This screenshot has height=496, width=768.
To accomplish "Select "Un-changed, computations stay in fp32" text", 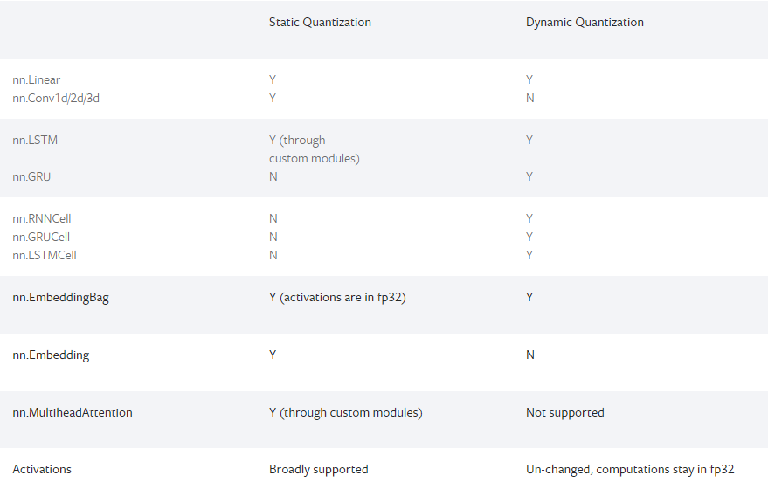I will 630,470.
